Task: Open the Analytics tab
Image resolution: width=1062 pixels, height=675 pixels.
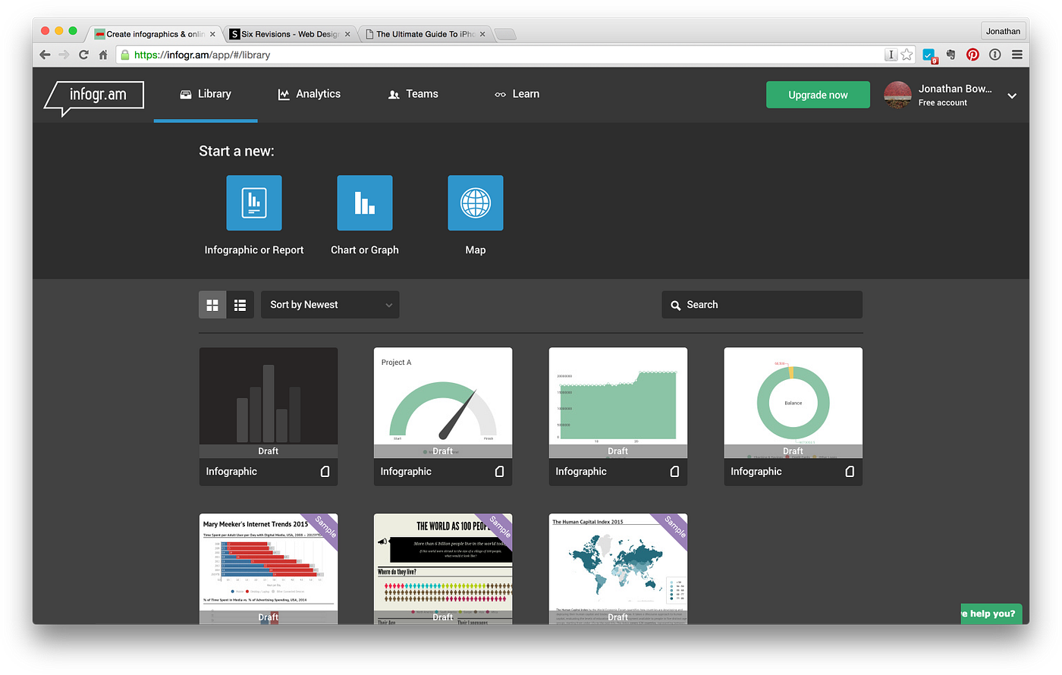Action: 309,94
